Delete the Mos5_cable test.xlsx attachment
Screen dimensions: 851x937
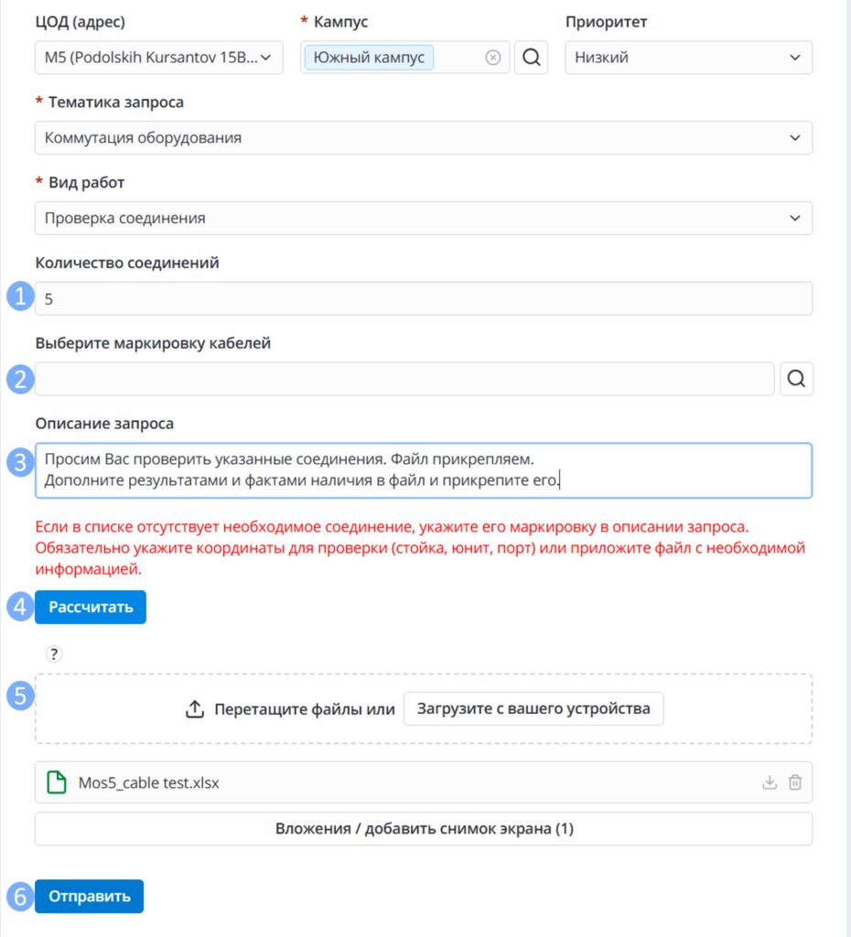795,782
